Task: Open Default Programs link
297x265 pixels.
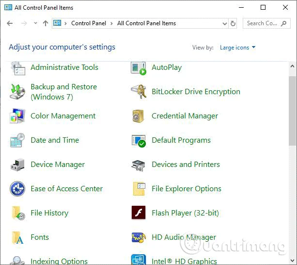Action: click(x=181, y=140)
